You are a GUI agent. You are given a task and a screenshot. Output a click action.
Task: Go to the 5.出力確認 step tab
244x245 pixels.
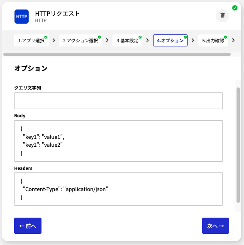pos(213,41)
